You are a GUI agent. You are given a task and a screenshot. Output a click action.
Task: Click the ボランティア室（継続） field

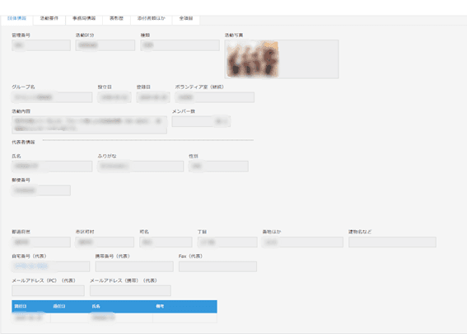(214, 97)
